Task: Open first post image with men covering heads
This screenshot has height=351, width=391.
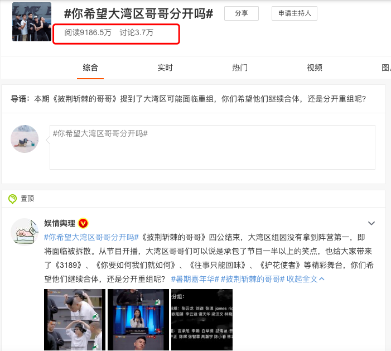Action: [75, 320]
